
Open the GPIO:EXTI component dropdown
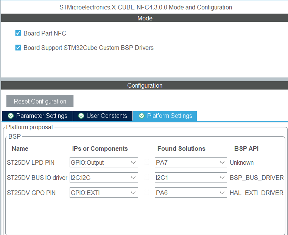(x=104, y=193)
